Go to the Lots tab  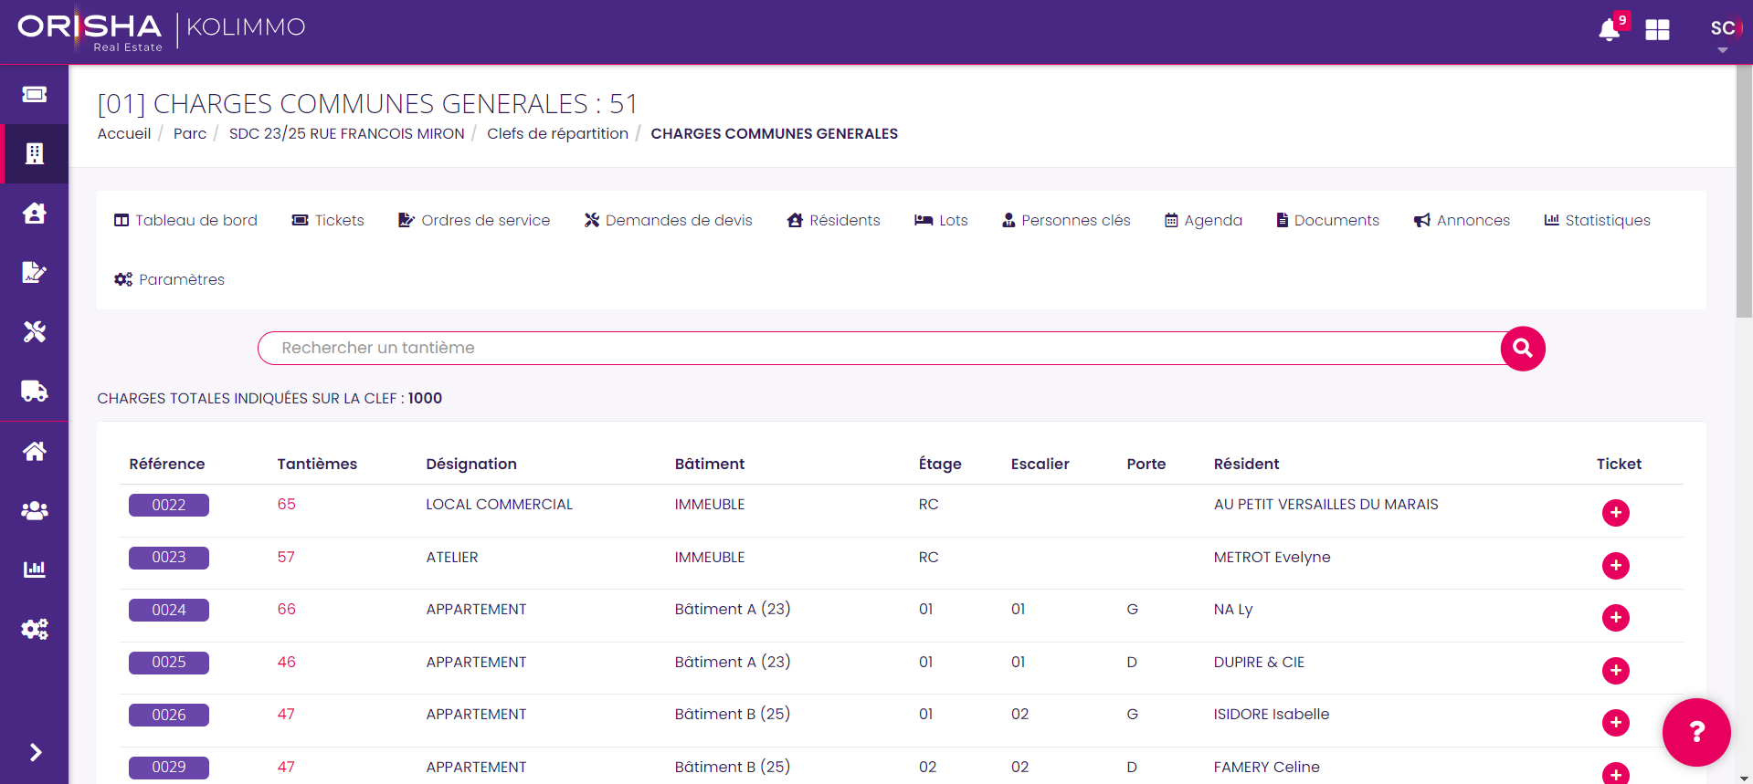(941, 220)
